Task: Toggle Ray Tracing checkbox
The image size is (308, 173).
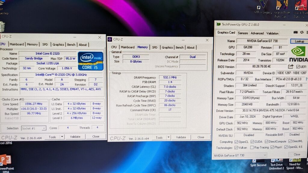Action: click(252, 147)
